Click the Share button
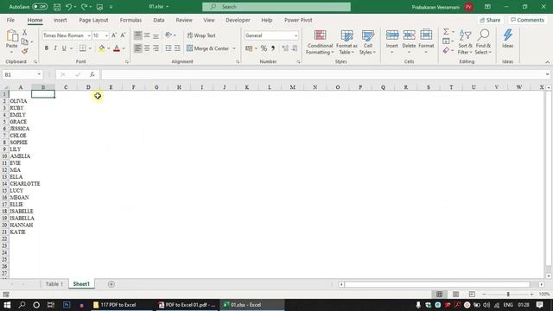 point(490,20)
